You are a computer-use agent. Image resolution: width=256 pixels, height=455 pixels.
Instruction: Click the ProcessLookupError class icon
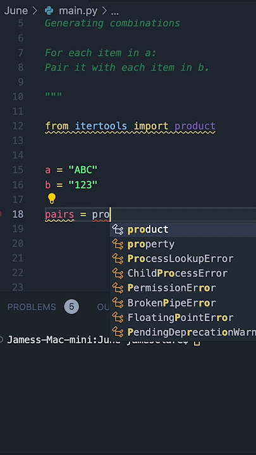[x=118, y=259]
